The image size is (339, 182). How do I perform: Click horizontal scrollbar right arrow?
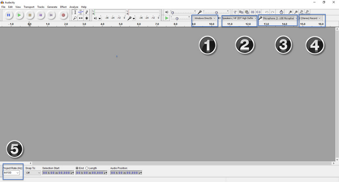coord(333,163)
